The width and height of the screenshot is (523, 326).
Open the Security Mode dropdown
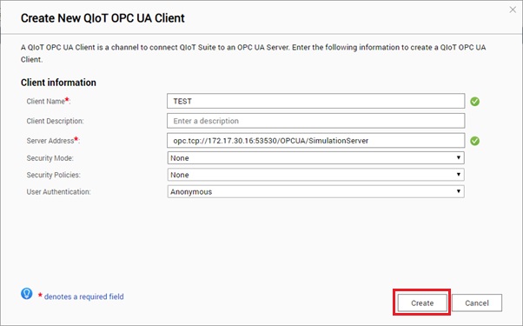click(315, 158)
